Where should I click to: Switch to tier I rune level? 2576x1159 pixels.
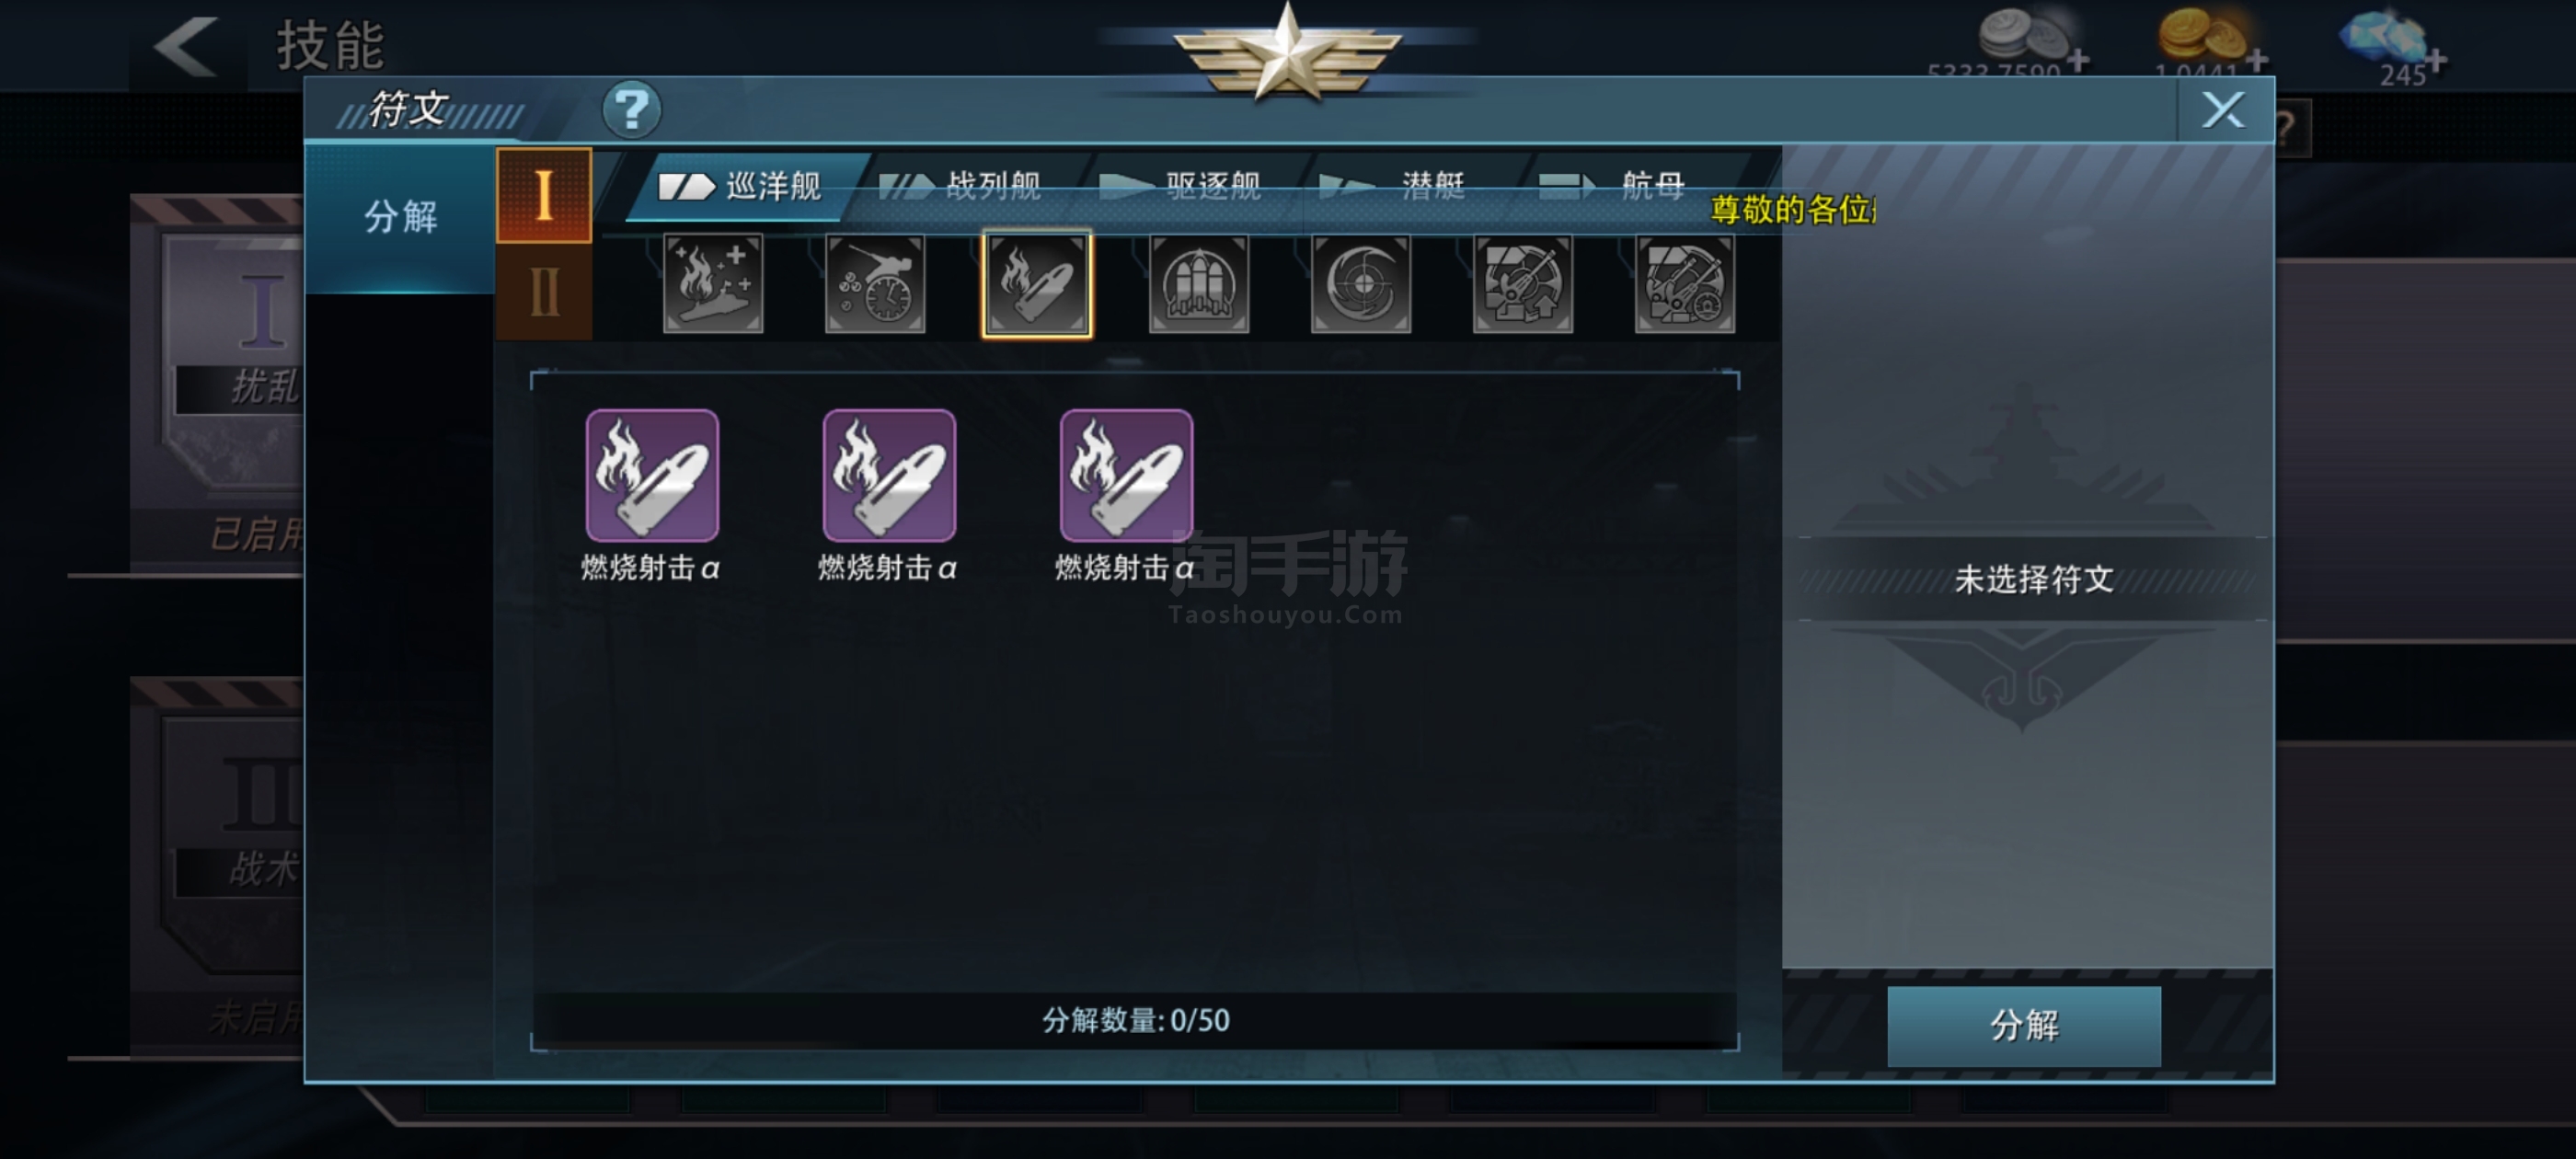544,195
